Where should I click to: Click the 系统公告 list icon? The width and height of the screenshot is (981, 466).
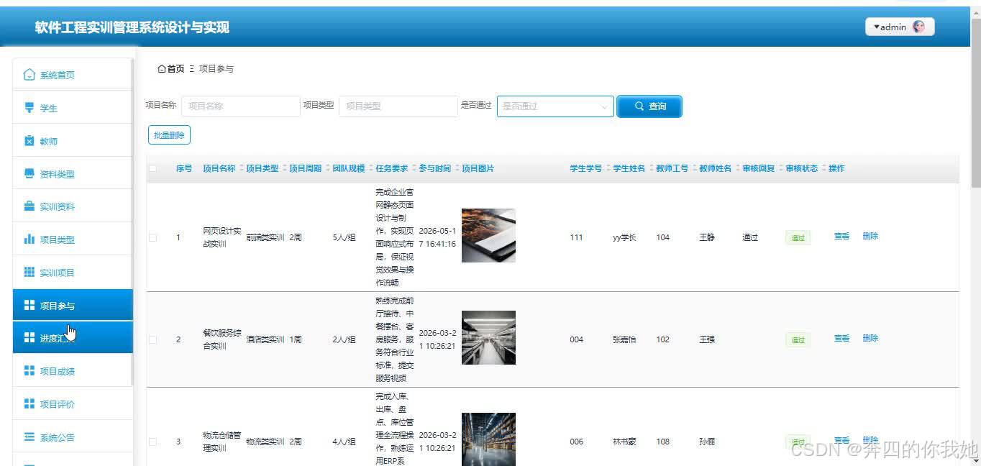pos(29,437)
